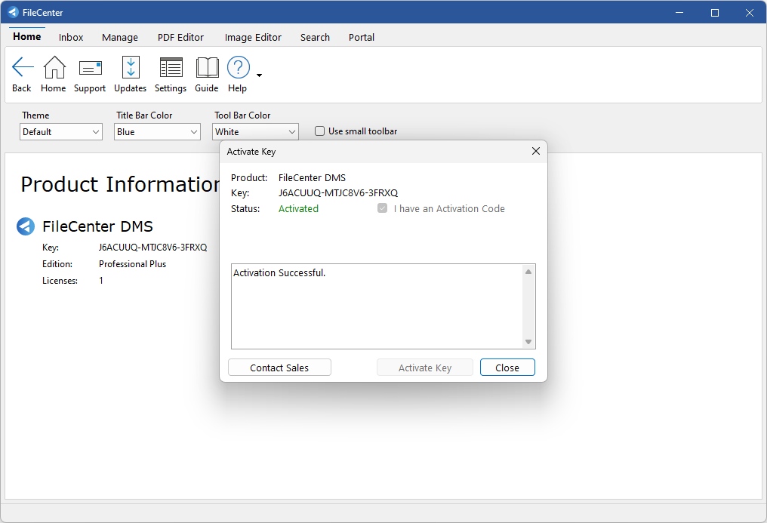
Task: Close the Activate Key dialog with X
Action: [x=536, y=151]
